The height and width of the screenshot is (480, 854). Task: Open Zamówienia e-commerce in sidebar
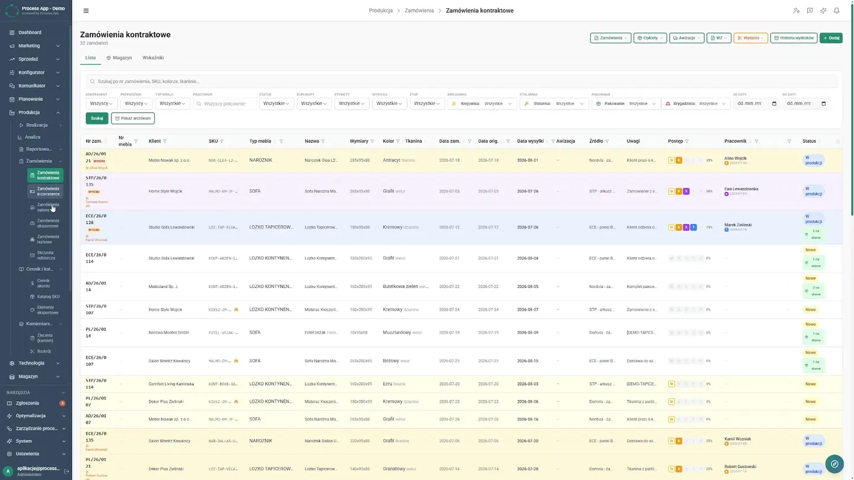tap(46, 191)
